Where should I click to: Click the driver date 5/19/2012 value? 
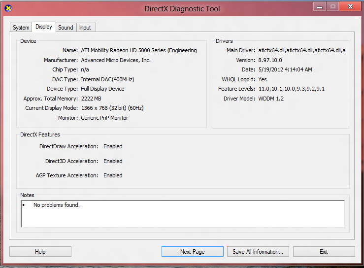coord(285,69)
